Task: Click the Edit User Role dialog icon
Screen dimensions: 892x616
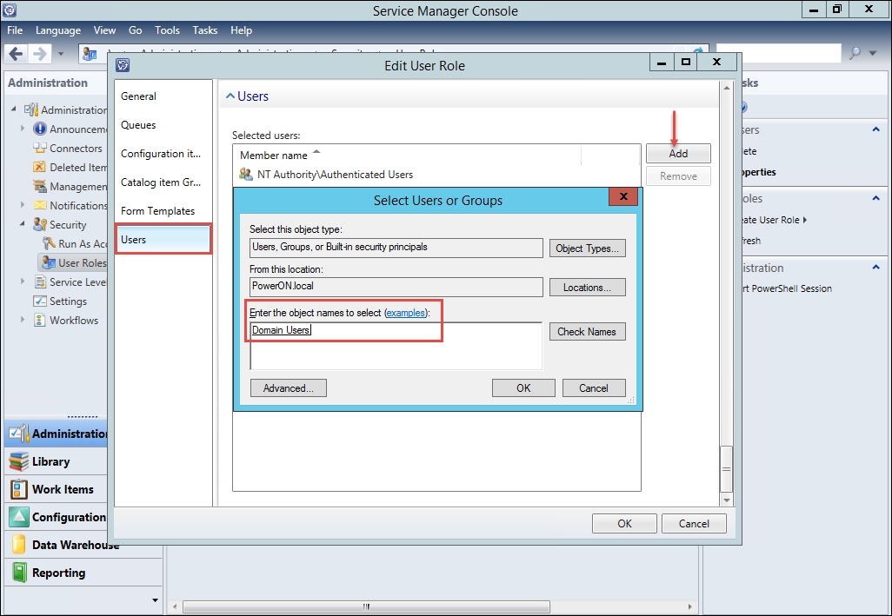Action: click(123, 65)
